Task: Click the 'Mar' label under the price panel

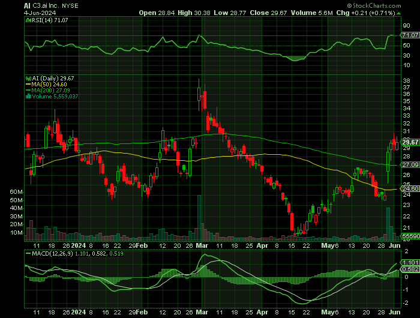Action: 202,245
